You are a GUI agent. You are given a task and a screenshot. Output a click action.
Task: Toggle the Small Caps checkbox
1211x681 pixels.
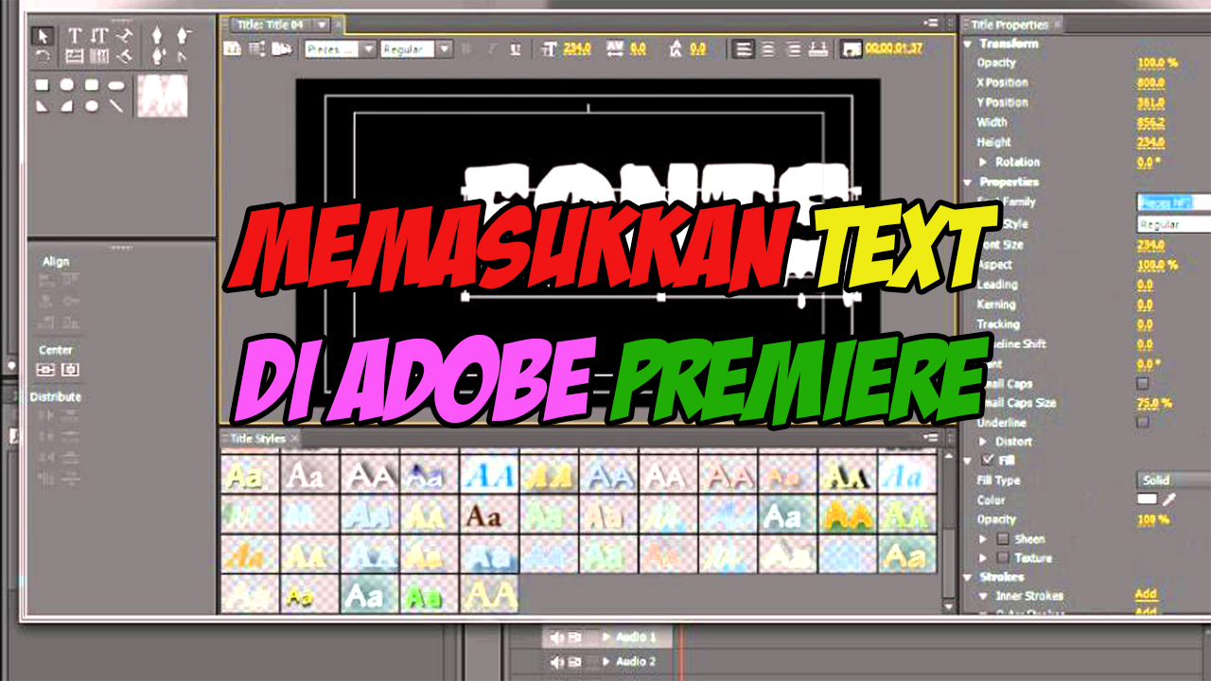click(1142, 383)
